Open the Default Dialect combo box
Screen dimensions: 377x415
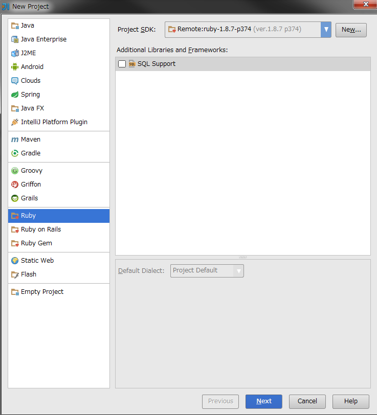click(207, 271)
